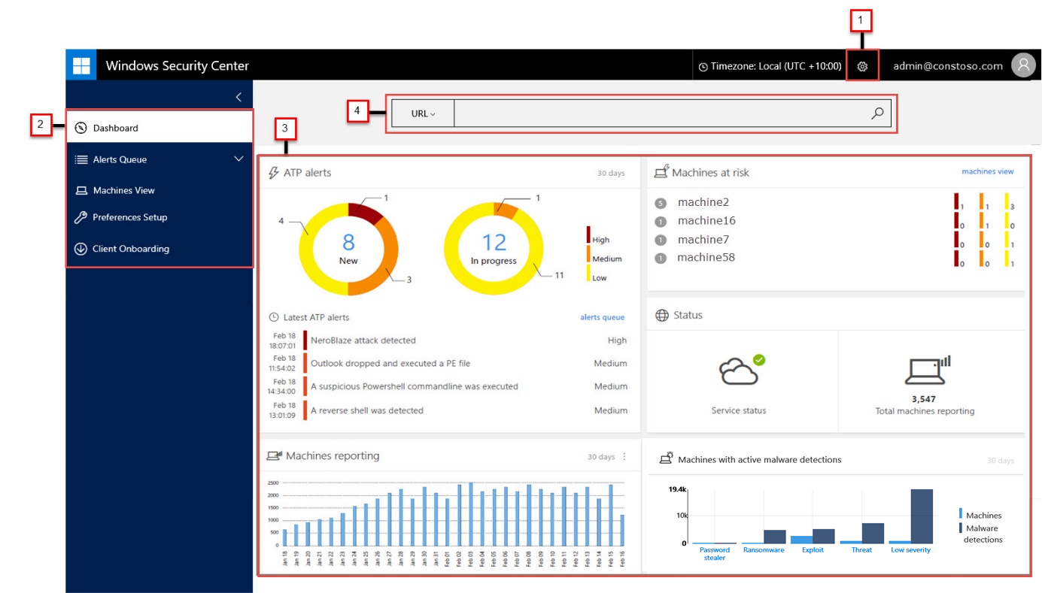Open the Client Onboarding page
Viewport: 1042px width, 593px height.
pyautogui.click(x=130, y=249)
